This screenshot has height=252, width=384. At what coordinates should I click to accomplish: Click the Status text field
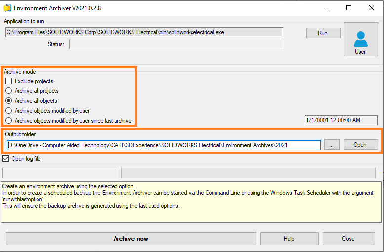click(x=176, y=44)
